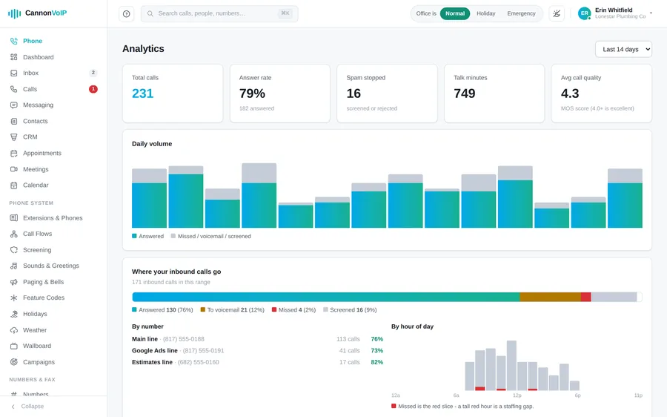
Task: Click the Spam stopped 16 card
Action: (x=387, y=93)
